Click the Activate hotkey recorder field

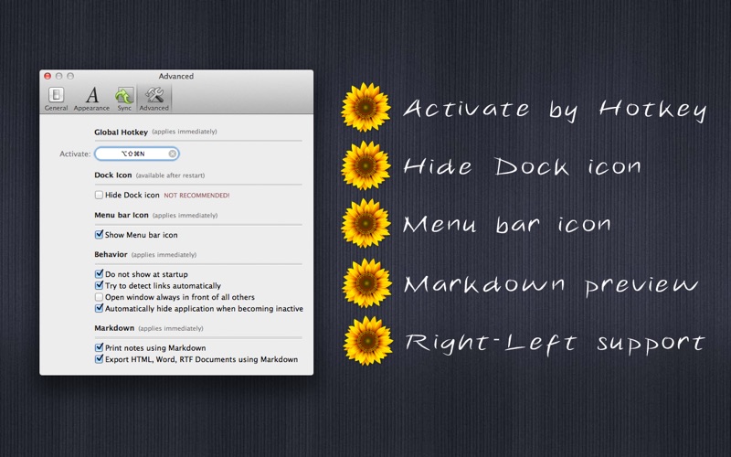137,154
